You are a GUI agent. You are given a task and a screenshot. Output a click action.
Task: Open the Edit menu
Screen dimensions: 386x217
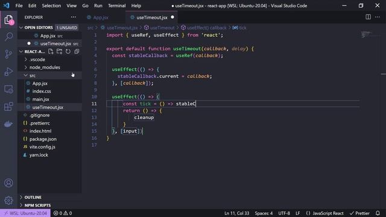pyautogui.click(x=32, y=5)
